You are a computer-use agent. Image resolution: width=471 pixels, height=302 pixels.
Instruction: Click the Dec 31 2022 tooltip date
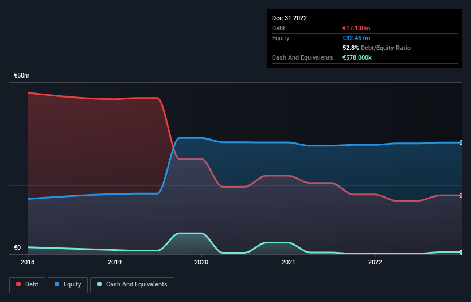coord(289,18)
